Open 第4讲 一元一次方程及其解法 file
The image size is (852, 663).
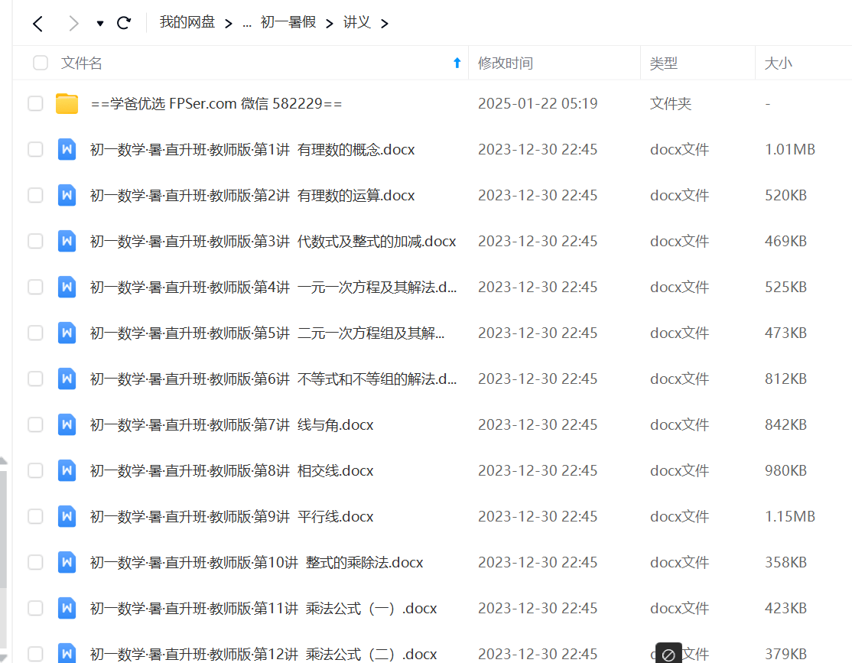[x=273, y=287]
